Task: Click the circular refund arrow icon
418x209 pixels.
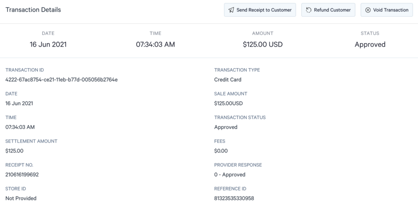Action: point(309,10)
